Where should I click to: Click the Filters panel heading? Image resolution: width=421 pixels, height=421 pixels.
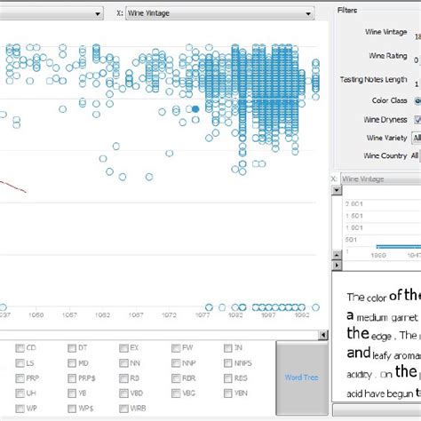tap(347, 11)
